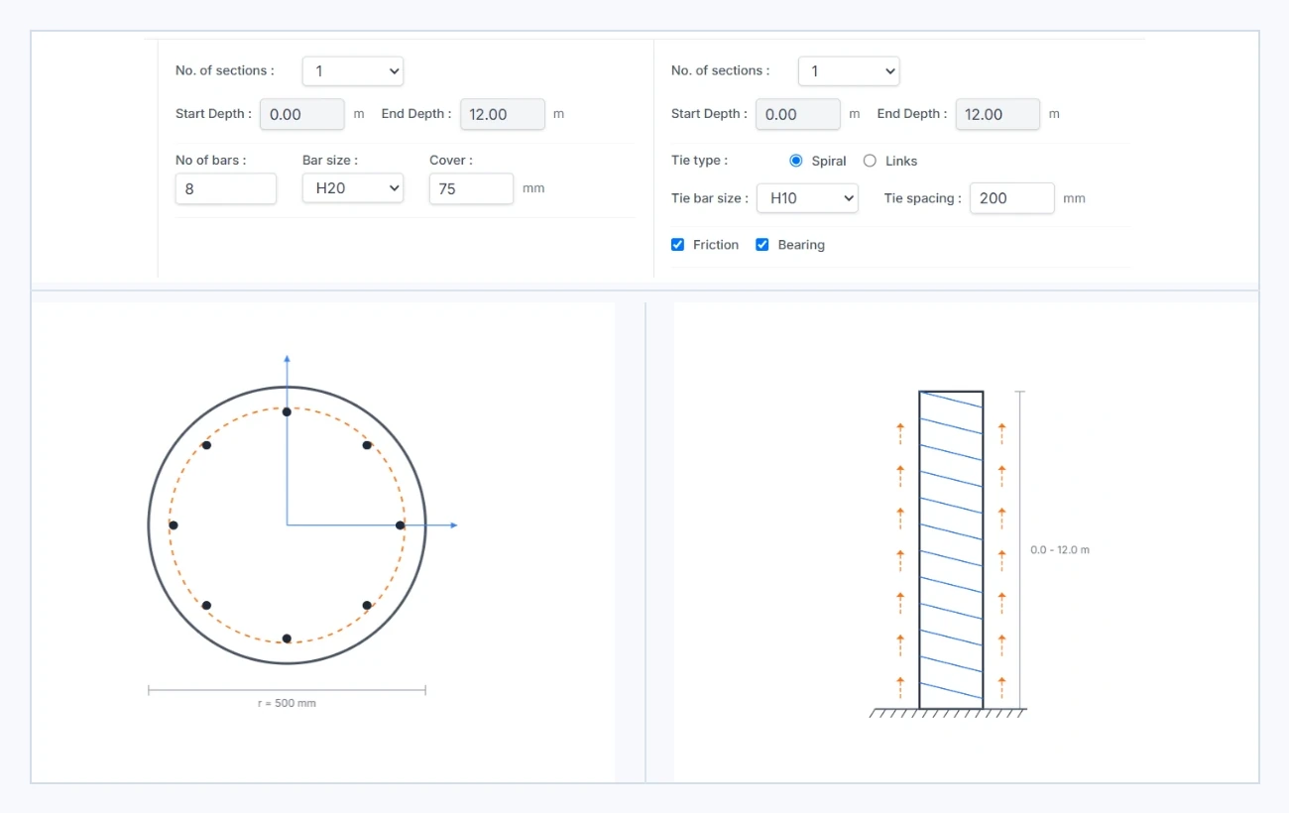Click the 'r = 500 mm' dimension label
The image size is (1289, 813).
tap(287, 703)
